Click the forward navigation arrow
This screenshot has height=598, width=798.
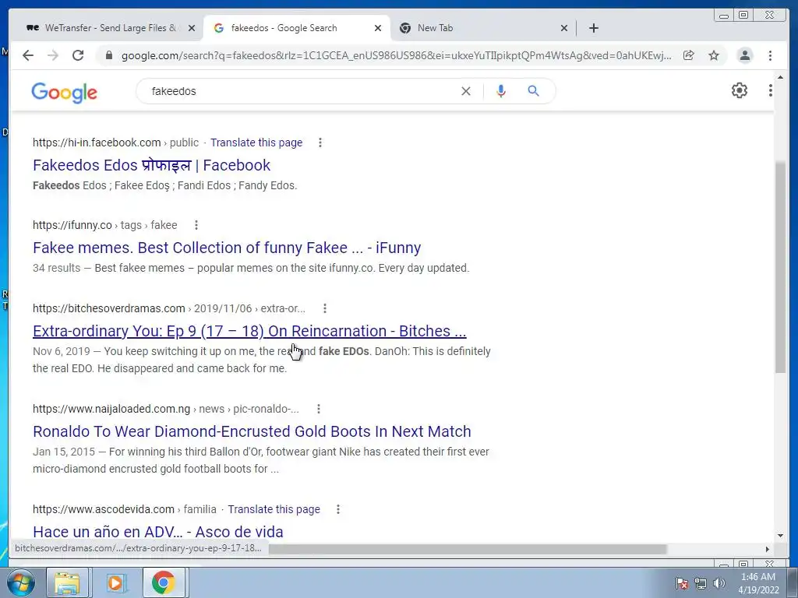53,55
